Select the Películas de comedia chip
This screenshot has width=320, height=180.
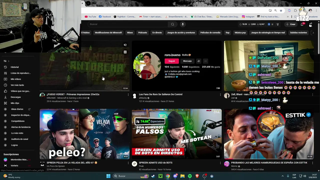point(210,32)
